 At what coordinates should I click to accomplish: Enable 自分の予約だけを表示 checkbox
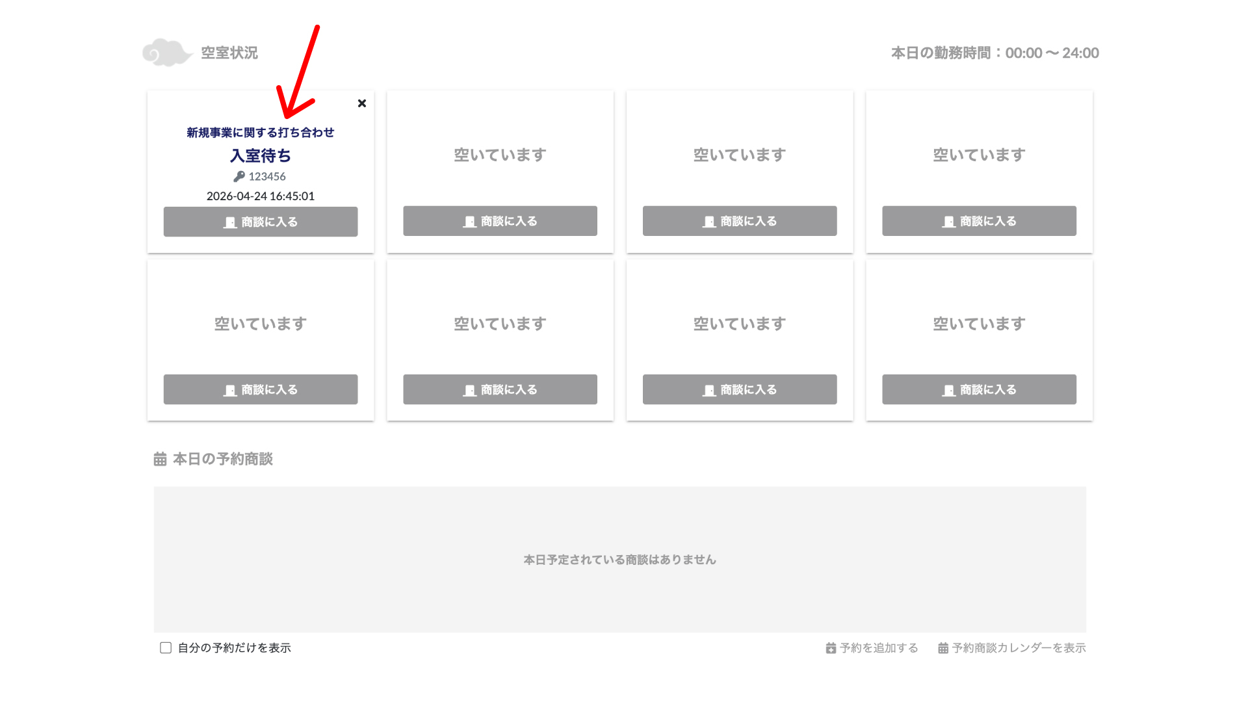pyautogui.click(x=166, y=648)
